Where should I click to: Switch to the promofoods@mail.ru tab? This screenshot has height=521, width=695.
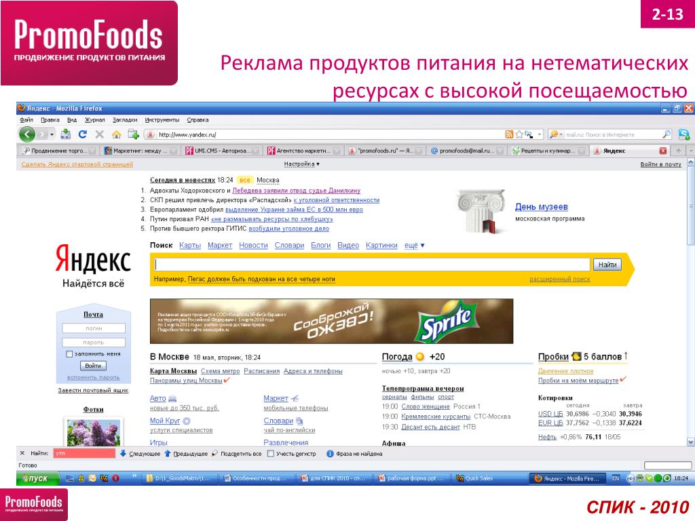click(x=467, y=151)
